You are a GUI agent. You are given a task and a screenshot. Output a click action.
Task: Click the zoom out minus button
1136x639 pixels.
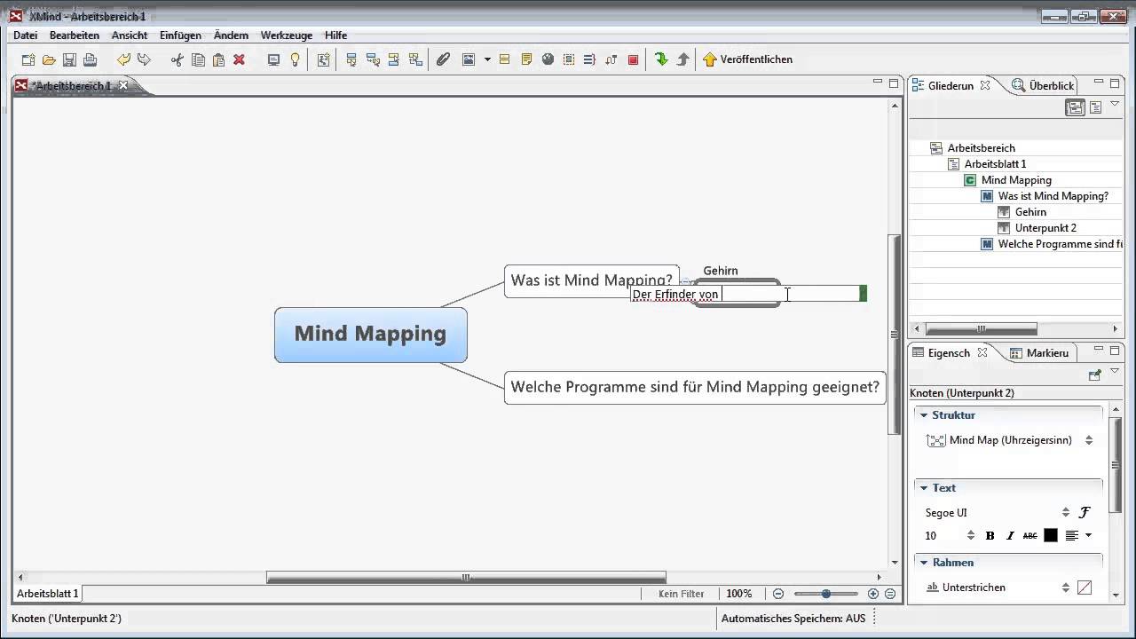778,594
